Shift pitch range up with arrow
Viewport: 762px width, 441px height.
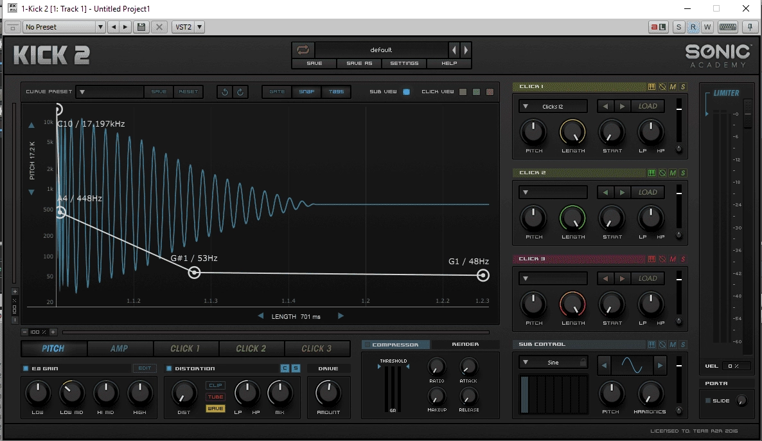(x=31, y=125)
